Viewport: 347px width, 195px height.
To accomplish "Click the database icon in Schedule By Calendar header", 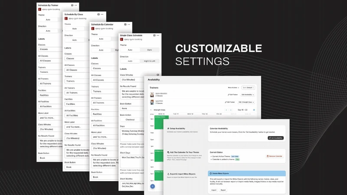I will 125,25.
